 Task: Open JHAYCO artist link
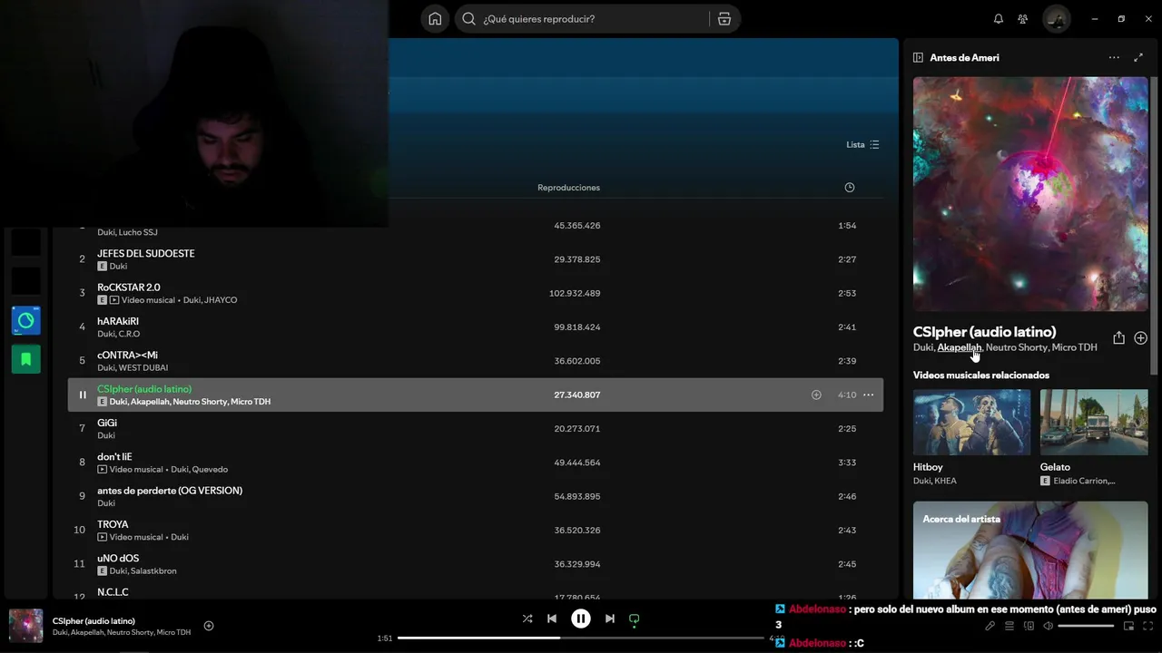[221, 300]
